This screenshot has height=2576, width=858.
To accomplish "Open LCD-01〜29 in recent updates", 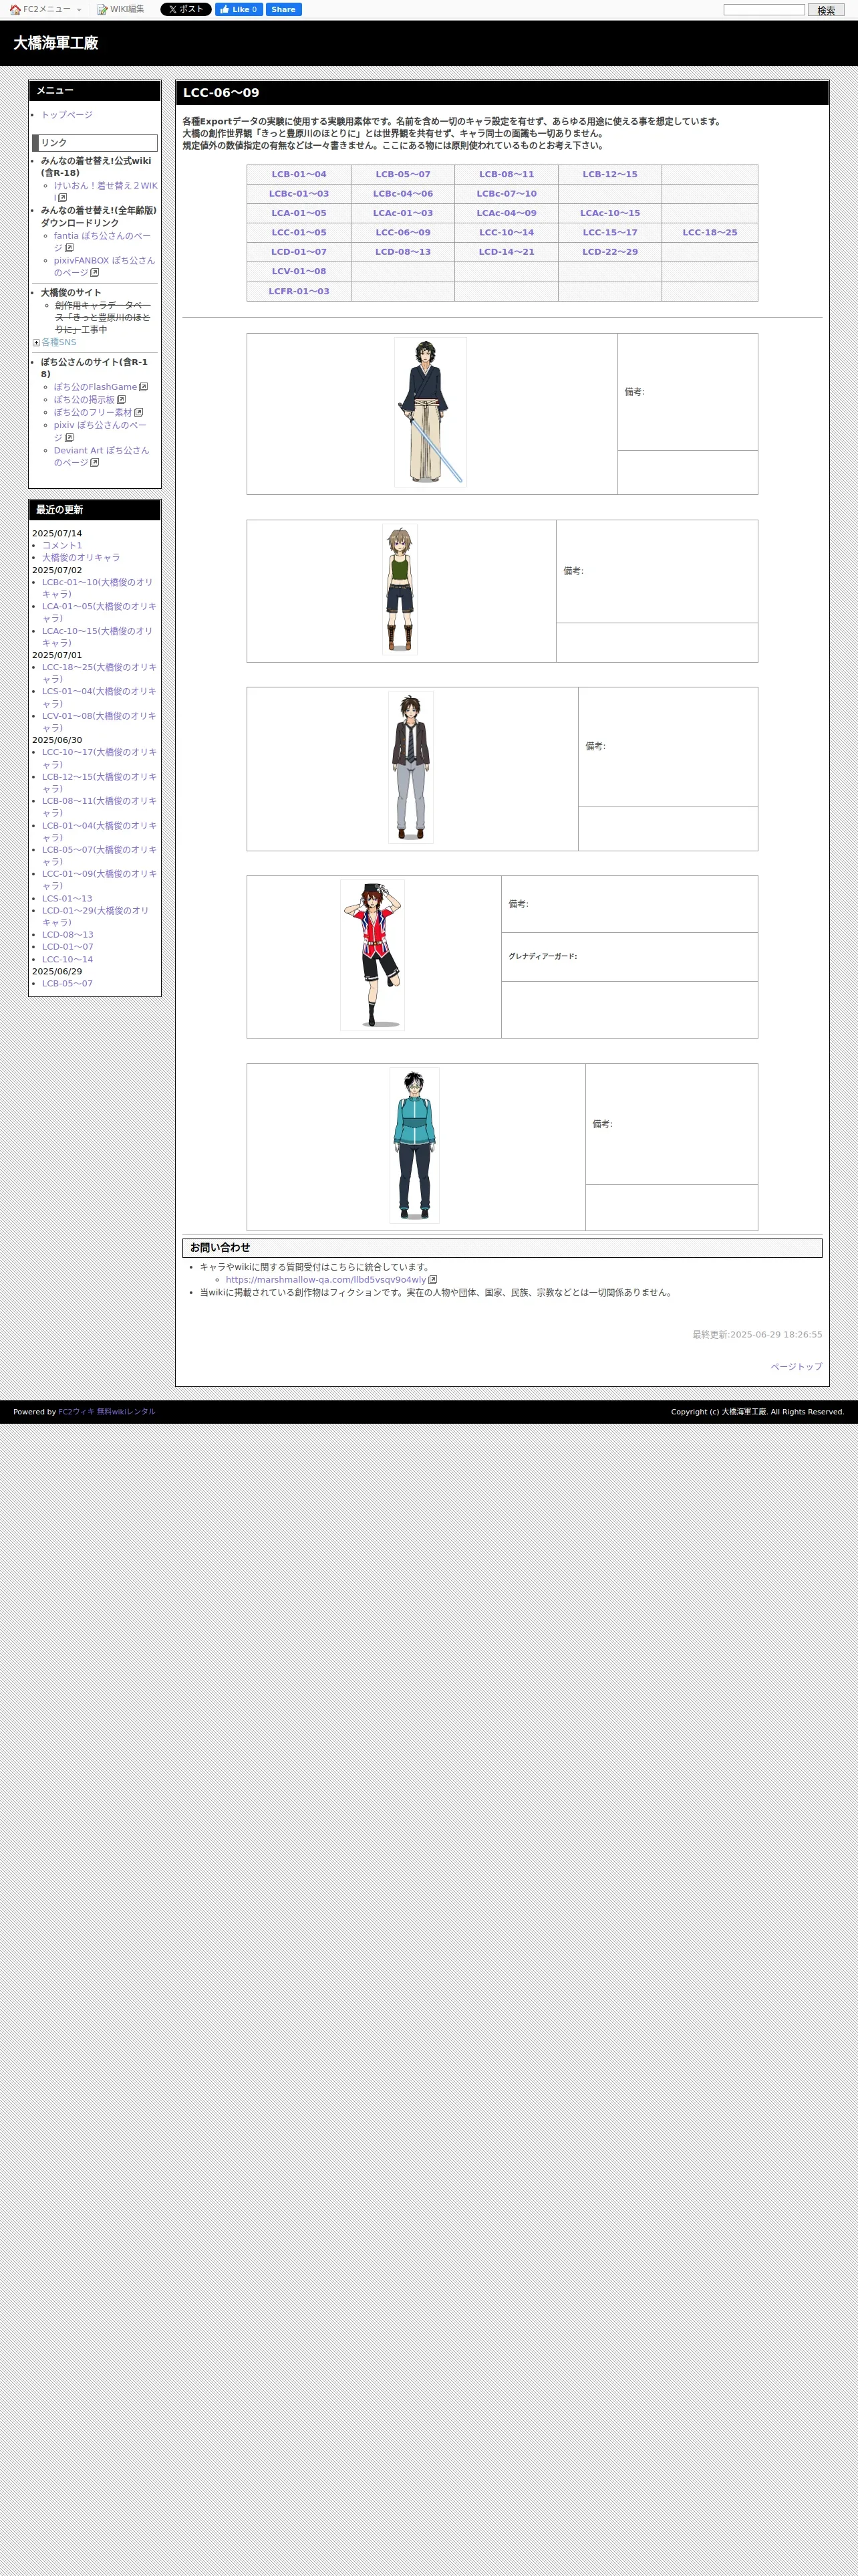I will point(96,917).
